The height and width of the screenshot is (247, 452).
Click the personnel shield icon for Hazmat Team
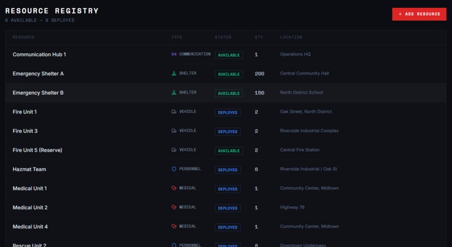click(x=174, y=169)
